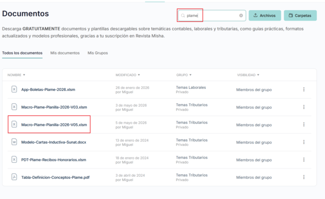325x199 pixels.
Task: Click the date 5 de mayo de 2026
Action: pyautogui.click(x=131, y=123)
